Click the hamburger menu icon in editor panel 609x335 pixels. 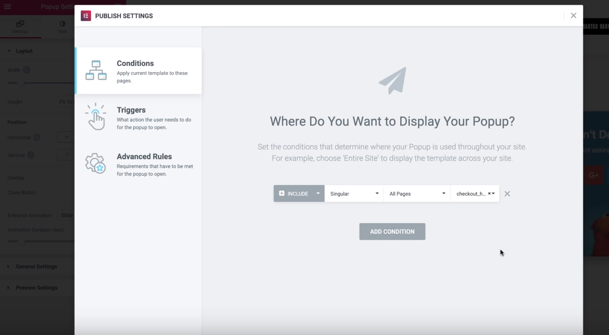[x=7, y=7]
